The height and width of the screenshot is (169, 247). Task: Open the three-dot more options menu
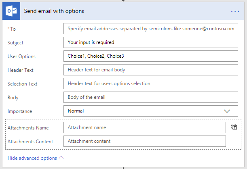[235, 11]
